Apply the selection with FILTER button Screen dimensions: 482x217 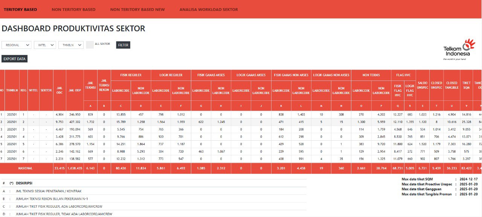[123, 45]
